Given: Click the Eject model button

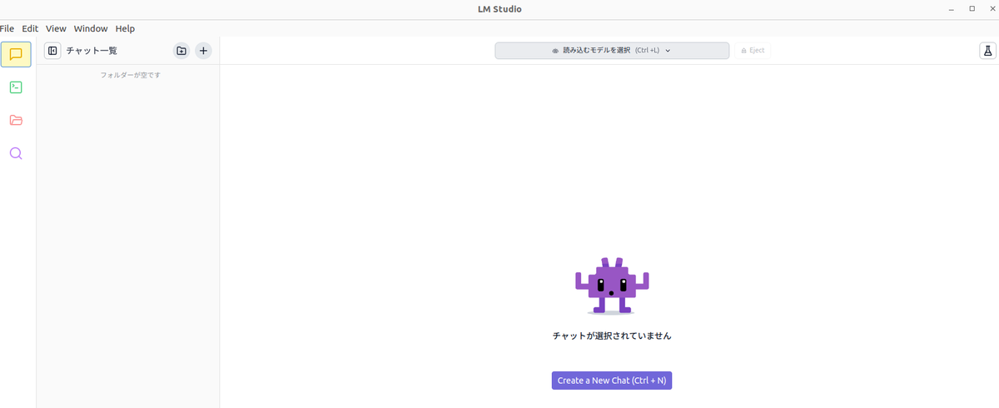Looking at the screenshot, I should [753, 51].
